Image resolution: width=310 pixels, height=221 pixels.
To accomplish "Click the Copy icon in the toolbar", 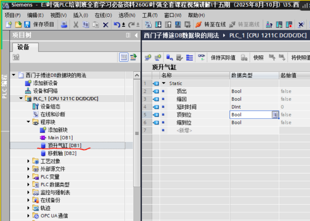I will point(86,25).
